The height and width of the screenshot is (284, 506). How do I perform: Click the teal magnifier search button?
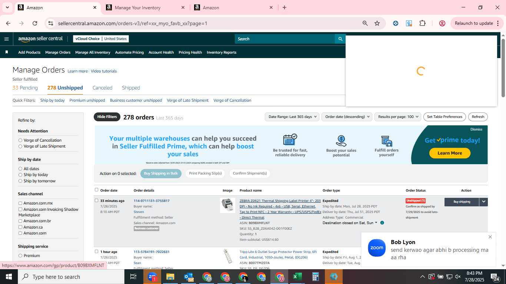(340, 39)
